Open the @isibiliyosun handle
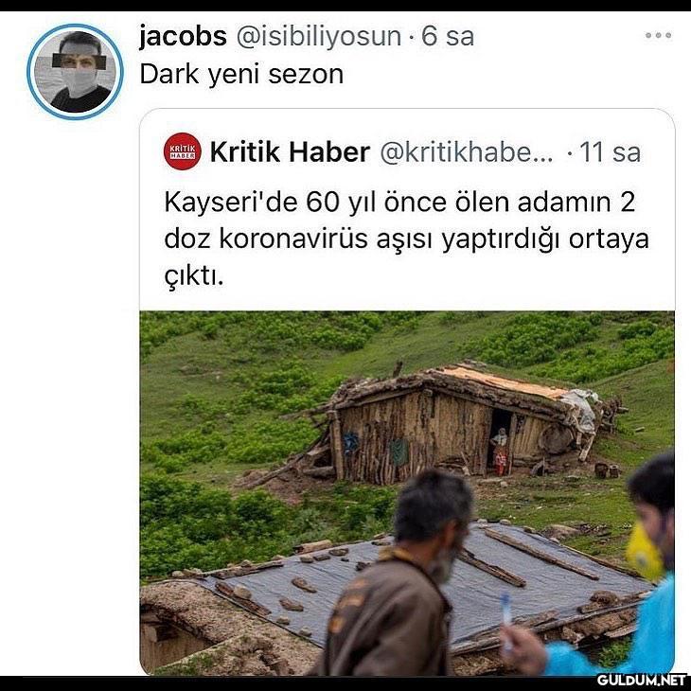Screen dimensions: 691x691 [319, 36]
